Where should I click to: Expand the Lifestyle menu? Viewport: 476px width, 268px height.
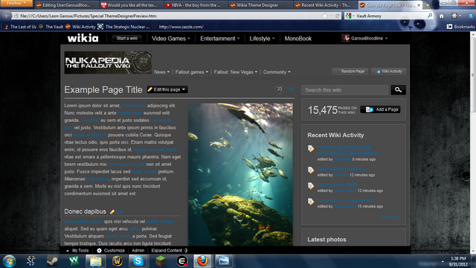(262, 39)
